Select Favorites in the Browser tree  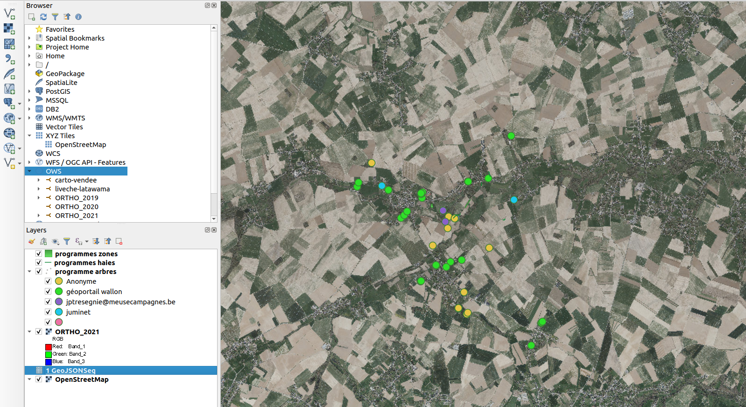click(x=60, y=29)
